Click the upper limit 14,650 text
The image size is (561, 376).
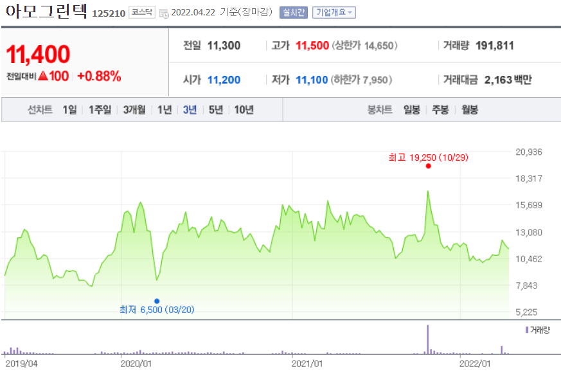[364, 46]
